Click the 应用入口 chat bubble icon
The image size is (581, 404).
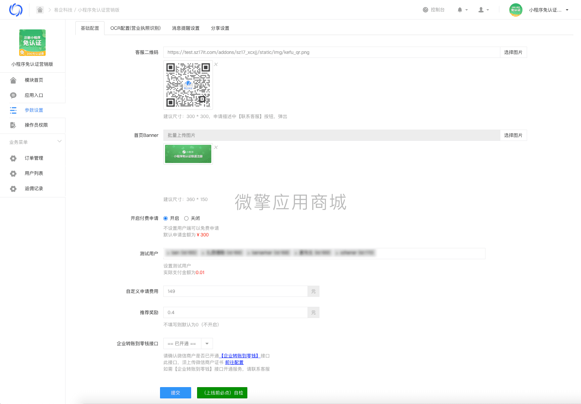pos(13,96)
